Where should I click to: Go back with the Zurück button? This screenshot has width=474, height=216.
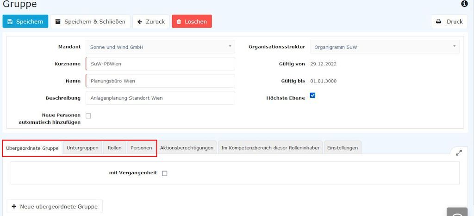tap(151, 21)
